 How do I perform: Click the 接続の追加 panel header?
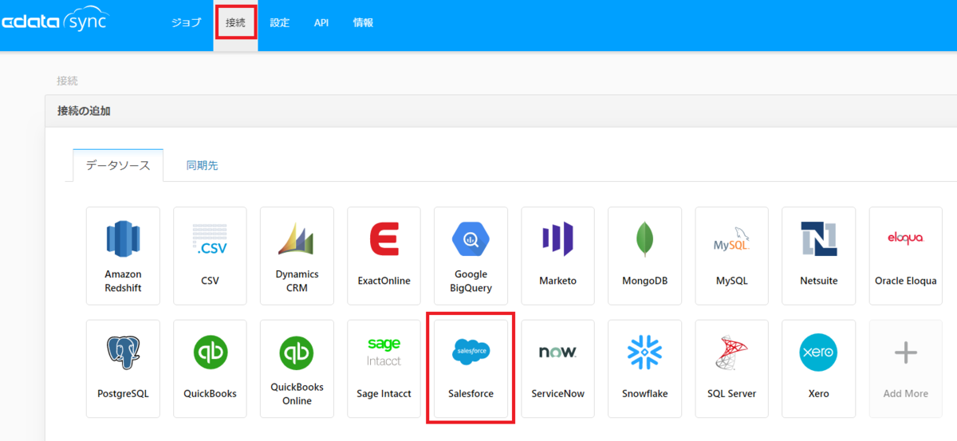(x=501, y=111)
